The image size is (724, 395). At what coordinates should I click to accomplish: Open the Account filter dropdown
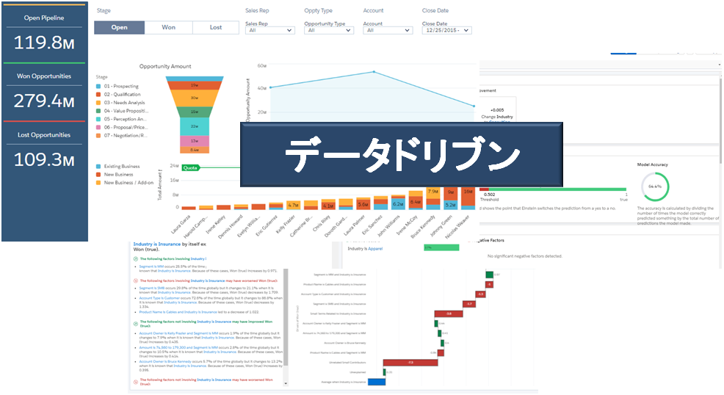(388, 30)
